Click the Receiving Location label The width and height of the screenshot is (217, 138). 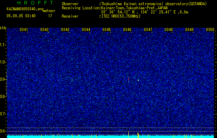coord(80,8)
